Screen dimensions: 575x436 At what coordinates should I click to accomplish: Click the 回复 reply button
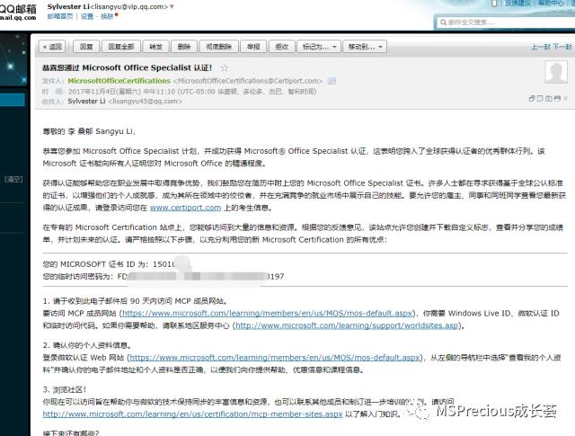click(86, 47)
